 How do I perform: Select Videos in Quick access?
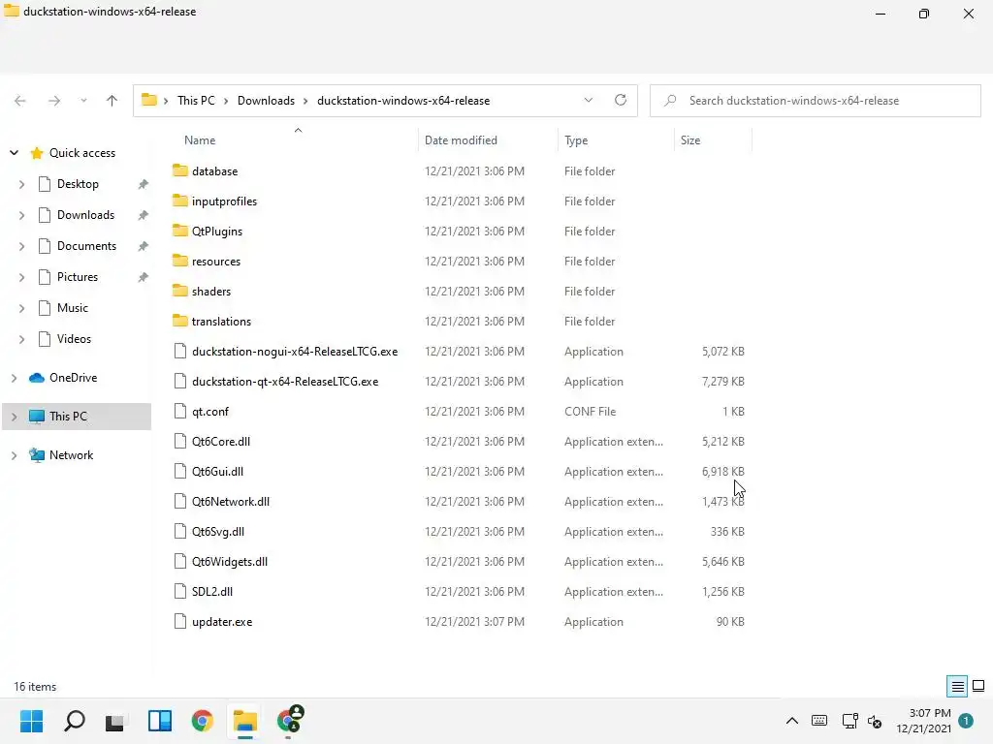click(x=74, y=339)
